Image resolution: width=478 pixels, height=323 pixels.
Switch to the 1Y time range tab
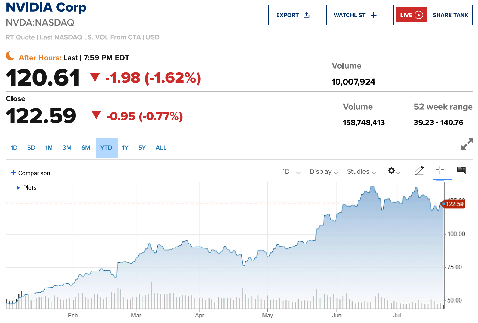pos(125,148)
